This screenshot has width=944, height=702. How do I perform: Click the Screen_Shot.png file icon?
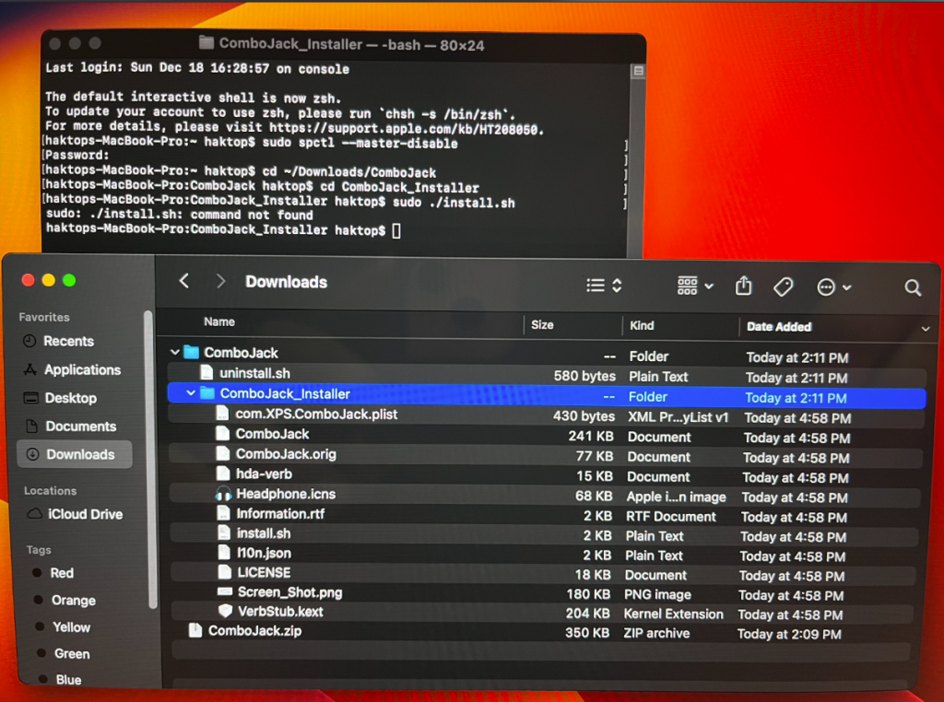224,592
